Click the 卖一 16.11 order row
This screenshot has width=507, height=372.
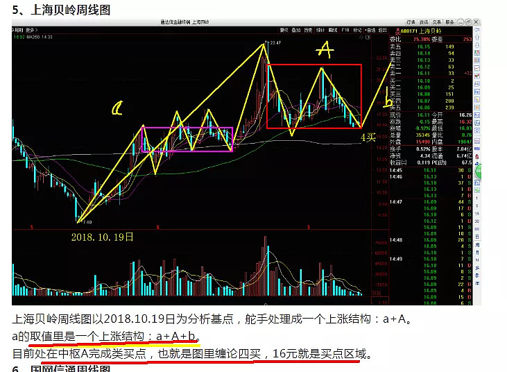[x=431, y=74]
